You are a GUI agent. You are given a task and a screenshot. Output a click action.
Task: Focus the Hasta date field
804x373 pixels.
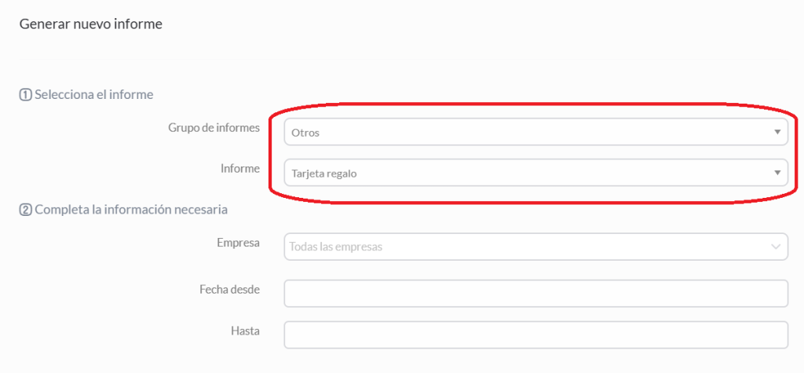click(535, 335)
